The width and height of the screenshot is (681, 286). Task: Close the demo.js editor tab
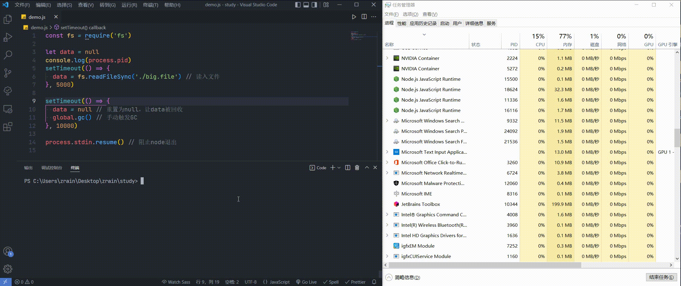tap(56, 17)
